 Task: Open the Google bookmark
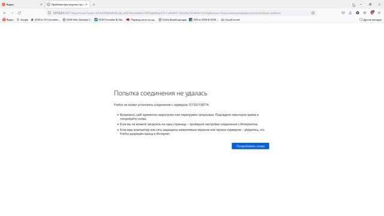tap(22, 20)
